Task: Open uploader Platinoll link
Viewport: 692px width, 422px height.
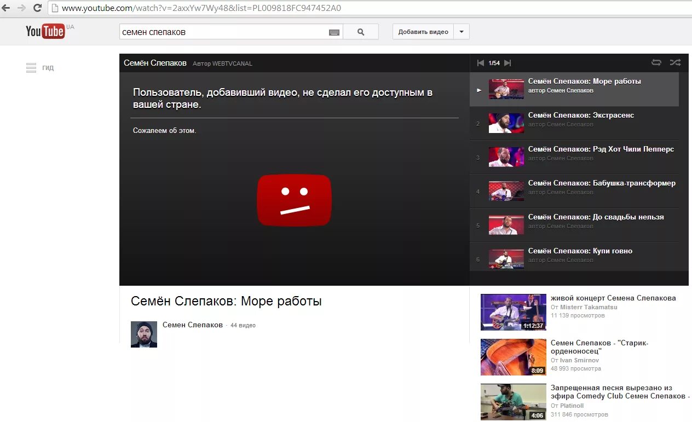Action: click(572, 406)
